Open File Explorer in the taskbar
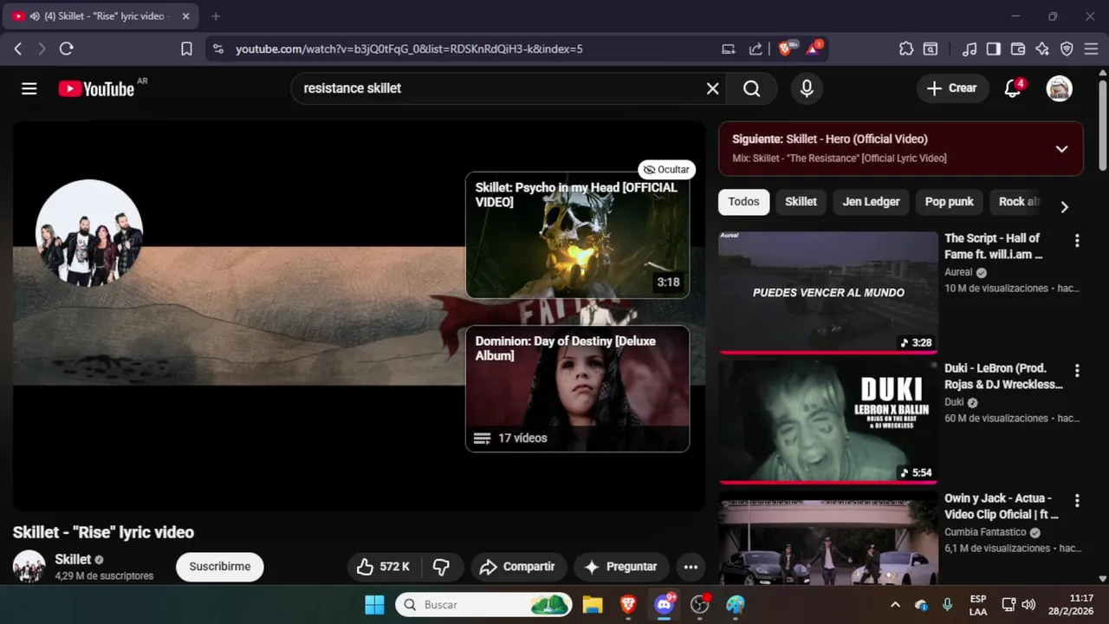This screenshot has width=1109, height=624. coord(593,604)
